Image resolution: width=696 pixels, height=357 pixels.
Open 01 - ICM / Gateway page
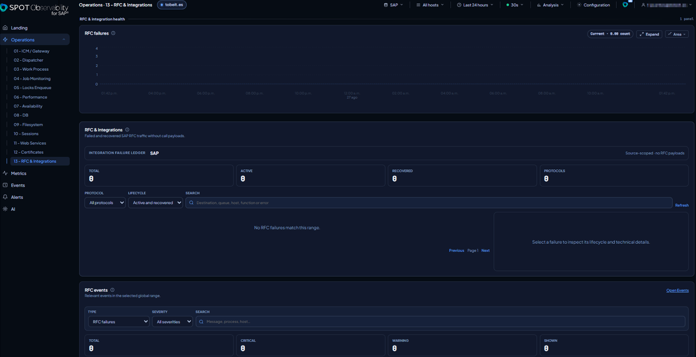pos(32,51)
